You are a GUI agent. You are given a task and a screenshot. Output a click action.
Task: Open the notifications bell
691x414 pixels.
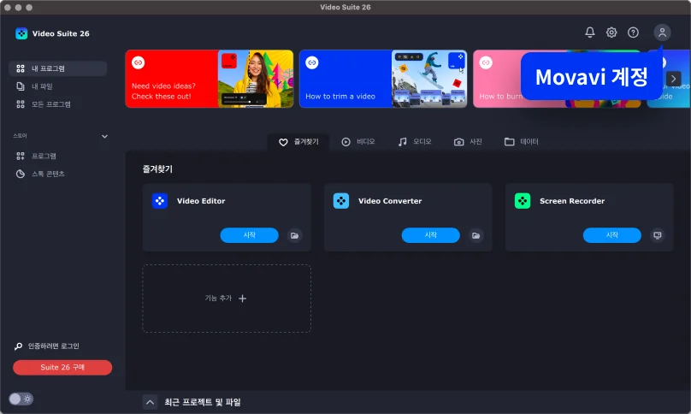click(x=589, y=33)
